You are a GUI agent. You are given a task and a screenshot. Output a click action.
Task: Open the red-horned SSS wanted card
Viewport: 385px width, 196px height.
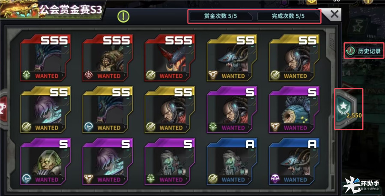pos(170,58)
